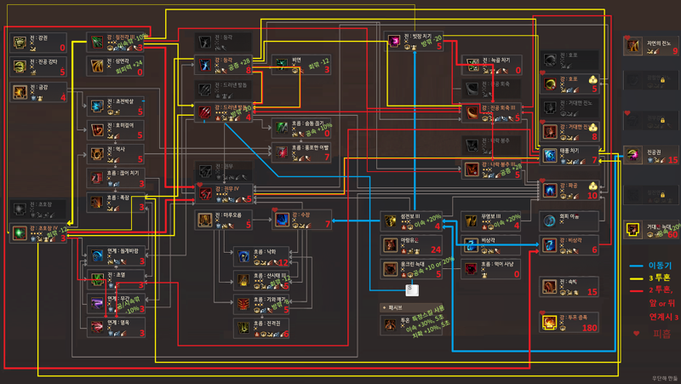This screenshot has height=384, width=681.
Task: Select the 강 : 진공 회축 III skill icon
Action: pos(472,113)
